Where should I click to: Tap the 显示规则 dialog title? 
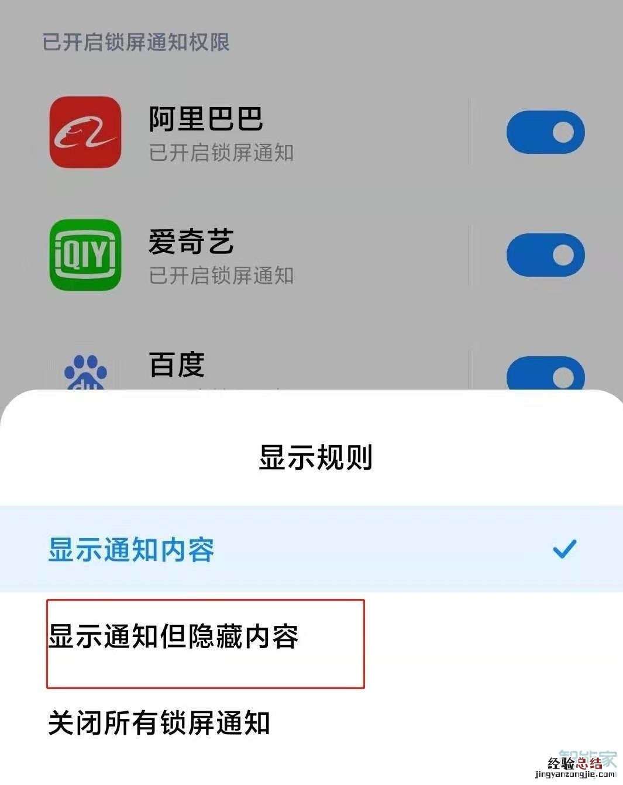click(x=316, y=457)
